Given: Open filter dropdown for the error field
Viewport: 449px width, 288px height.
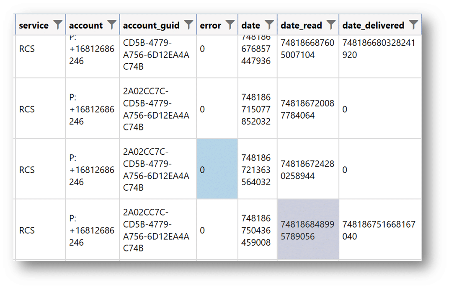Looking at the screenshot, I should click(230, 24).
